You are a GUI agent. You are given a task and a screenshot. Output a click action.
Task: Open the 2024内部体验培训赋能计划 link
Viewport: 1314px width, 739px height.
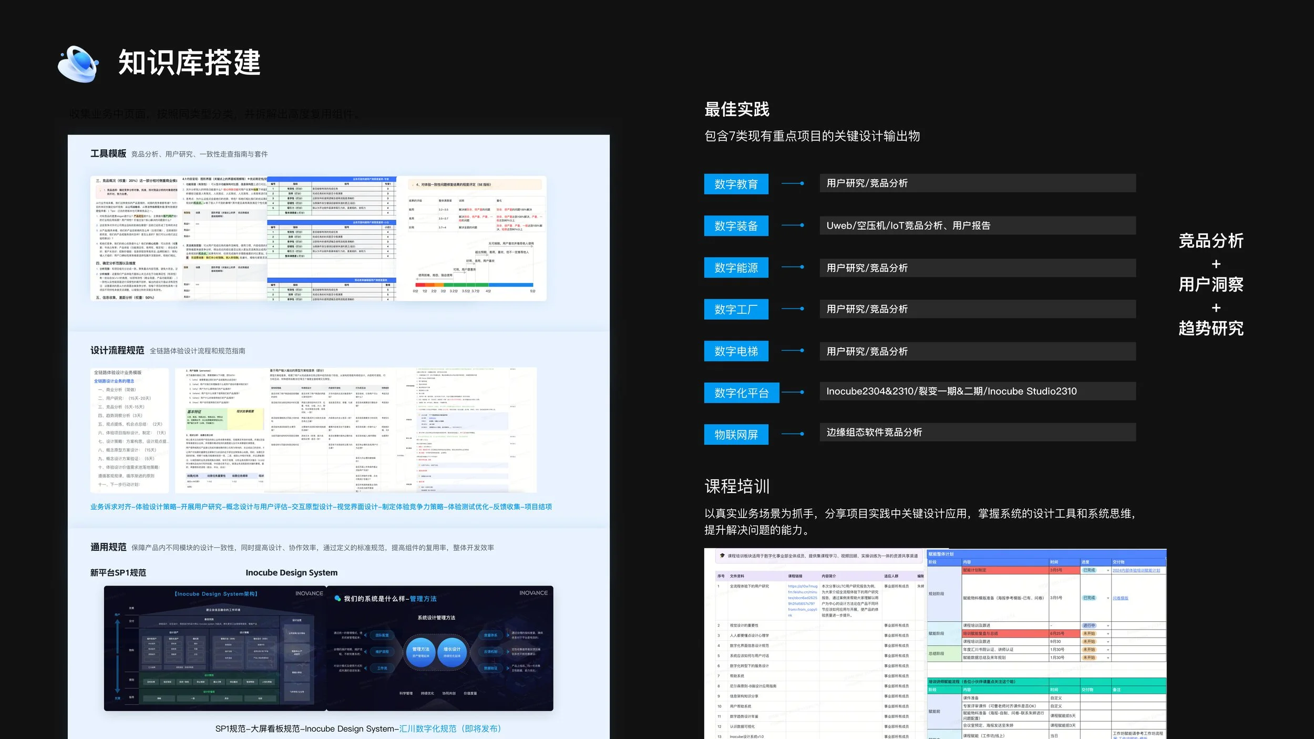tap(1136, 570)
